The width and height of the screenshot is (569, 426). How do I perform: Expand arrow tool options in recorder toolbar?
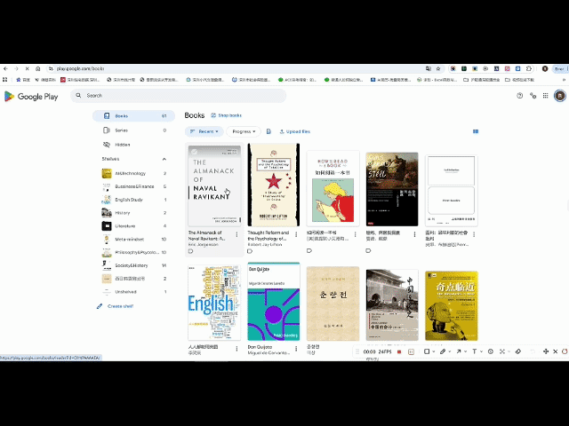[x=466, y=351]
